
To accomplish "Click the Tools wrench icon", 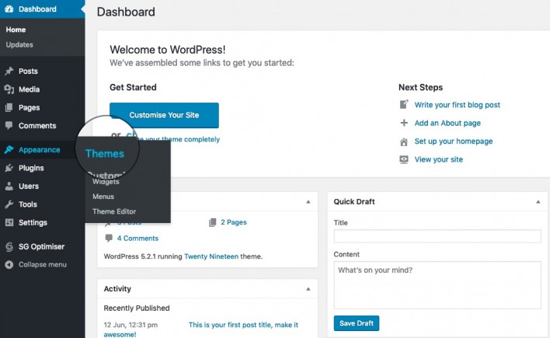I will [9, 204].
